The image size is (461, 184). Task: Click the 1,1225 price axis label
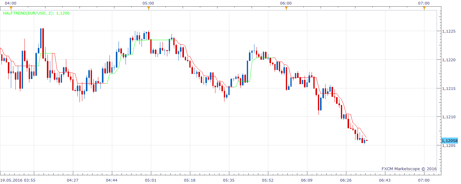[449, 31]
